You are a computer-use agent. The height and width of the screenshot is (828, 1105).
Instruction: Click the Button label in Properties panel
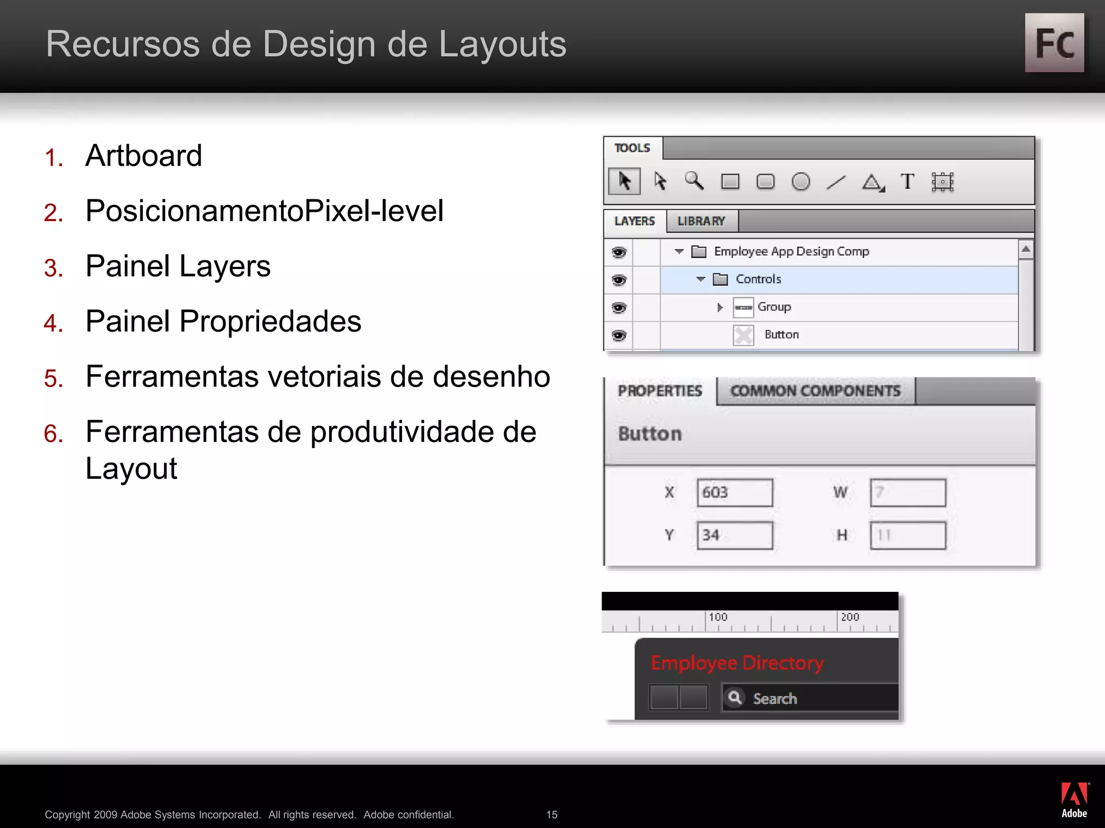pyautogui.click(x=650, y=433)
